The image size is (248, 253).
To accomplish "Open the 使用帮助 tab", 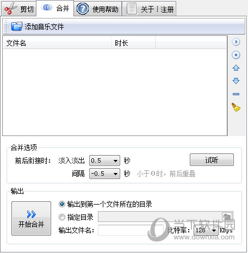I will tap(98, 9).
